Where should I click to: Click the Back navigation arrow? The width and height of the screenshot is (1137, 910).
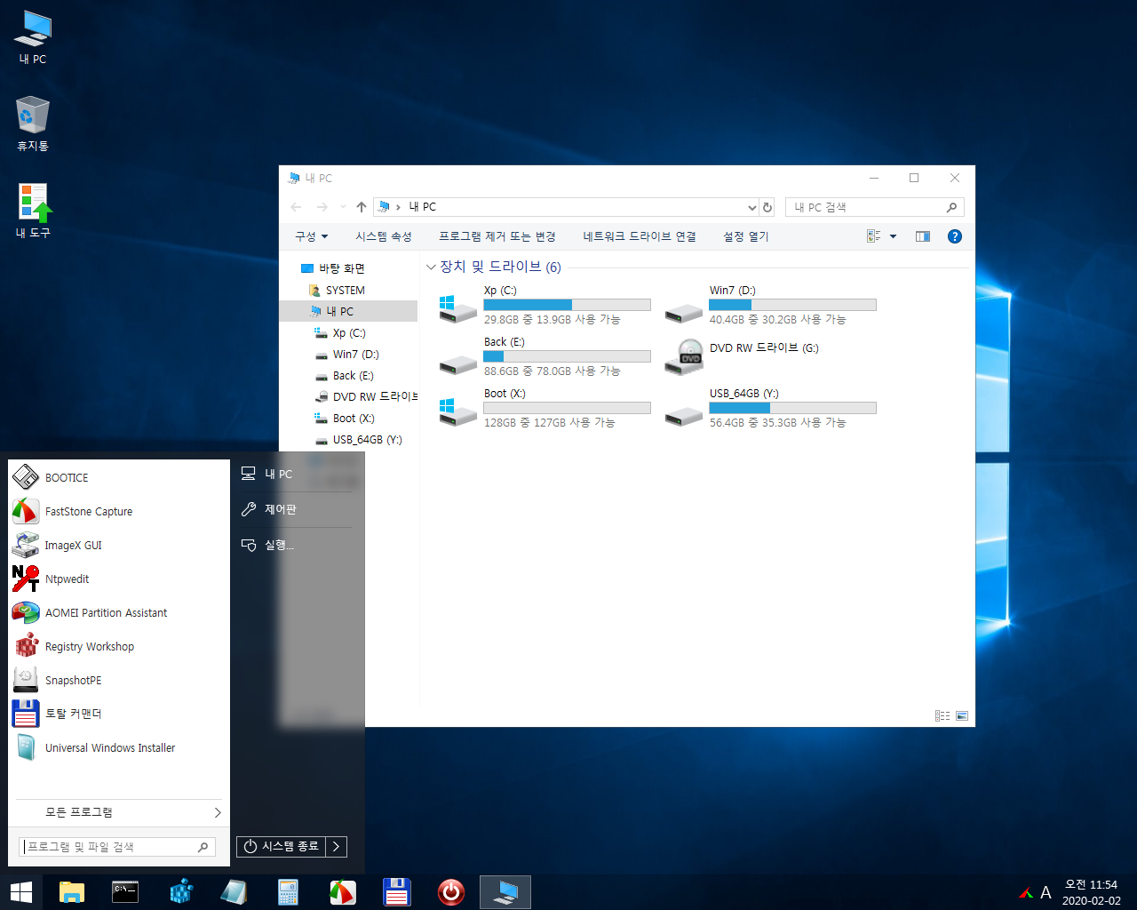[x=297, y=207]
